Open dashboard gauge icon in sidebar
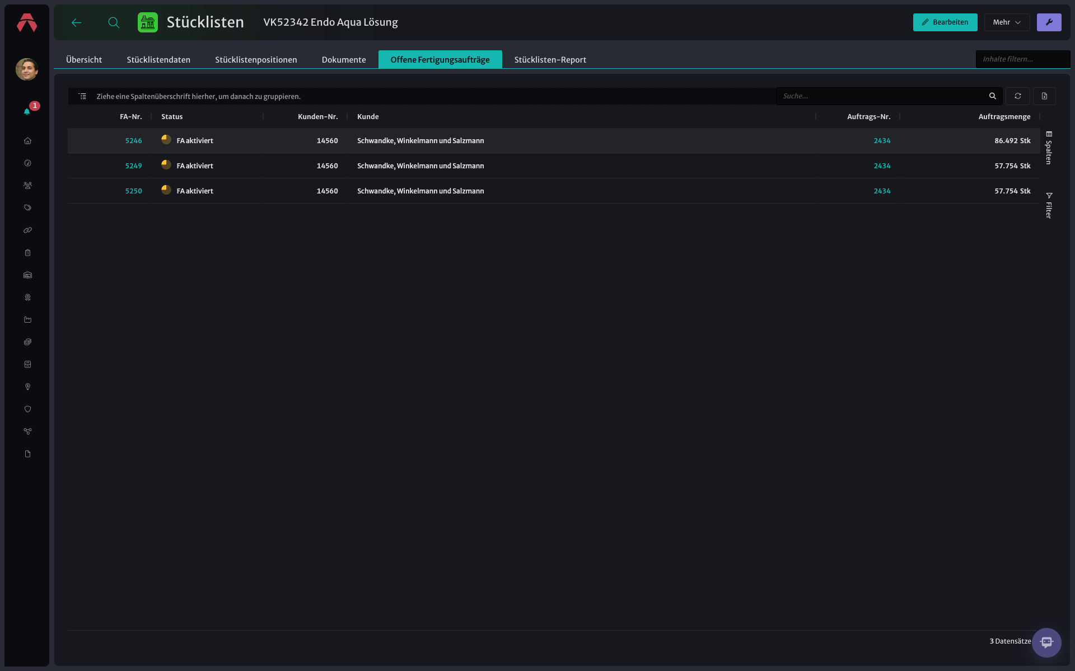Viewport: 1075px width, 671px height. tap(27, 163)
